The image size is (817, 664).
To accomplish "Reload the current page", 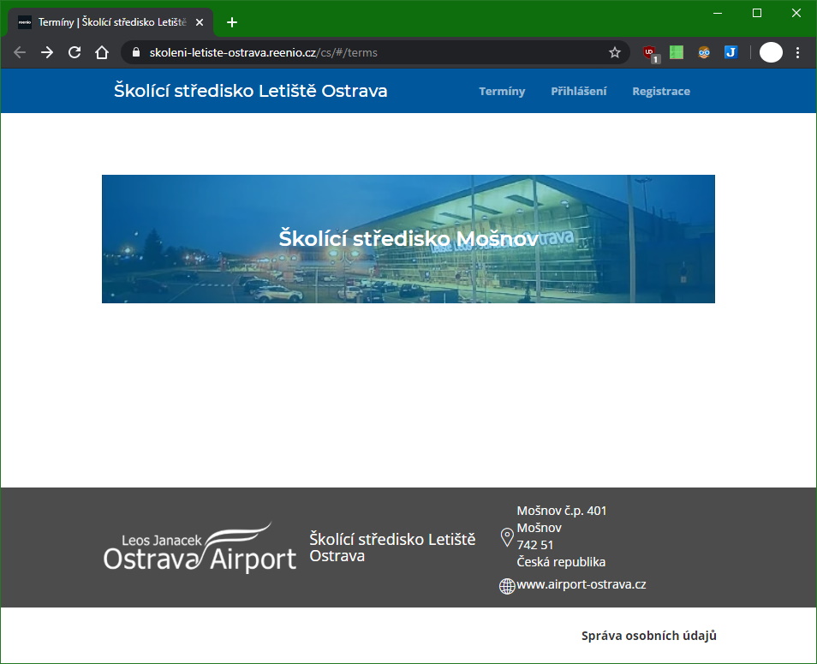I will [75, 52].
